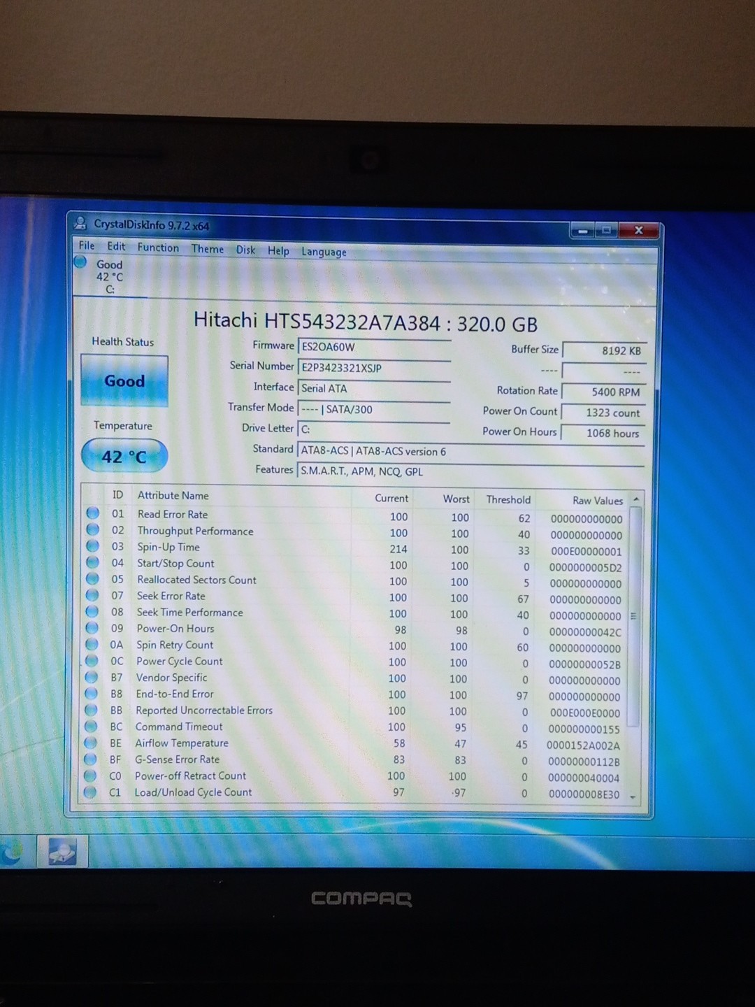Click status icon for Reallocated Sectors Count
This screenshot has height=1007, width=755.
[x=92, y=578]
